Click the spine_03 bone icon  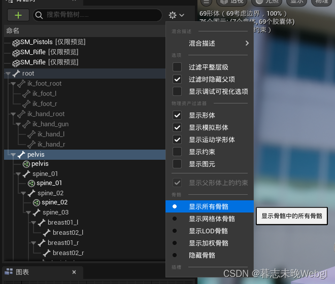37,212
